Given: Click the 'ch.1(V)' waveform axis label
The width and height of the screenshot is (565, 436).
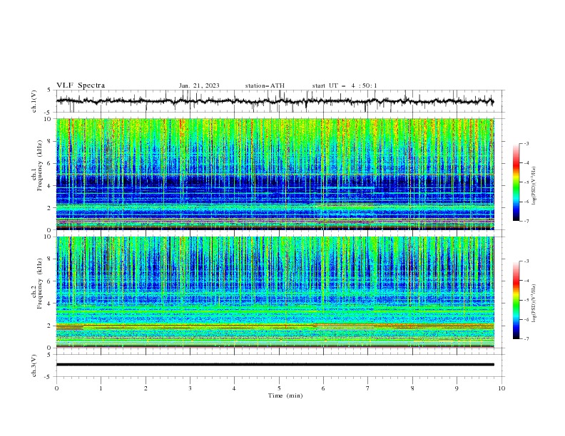Looking at the screenshot, I should click(34, 101).
